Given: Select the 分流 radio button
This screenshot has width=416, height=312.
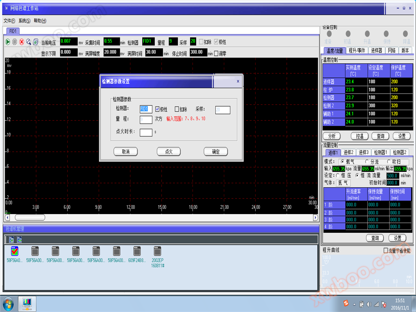Looking at the screenshot, I should click(367, 162).
